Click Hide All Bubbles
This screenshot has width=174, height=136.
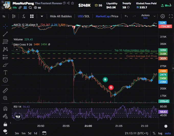(61, 16)
